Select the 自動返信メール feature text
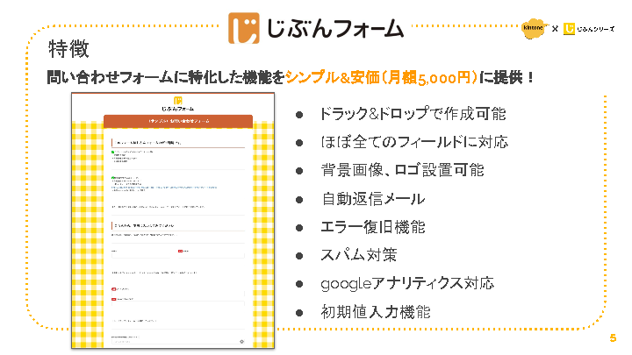 (x=372, y=199)
